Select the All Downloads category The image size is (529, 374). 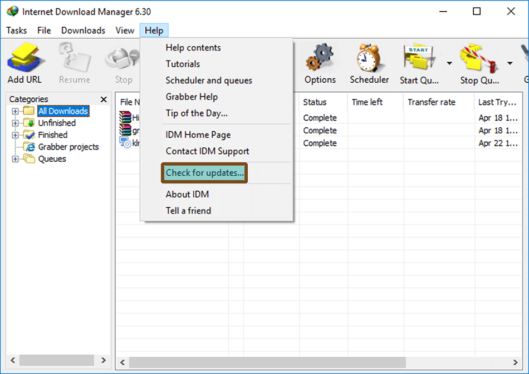[62, 111]
